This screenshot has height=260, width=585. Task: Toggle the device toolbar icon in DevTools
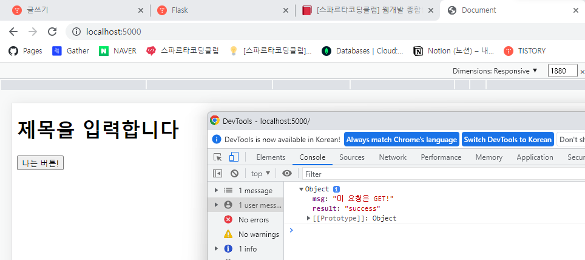tap(234, 157)
